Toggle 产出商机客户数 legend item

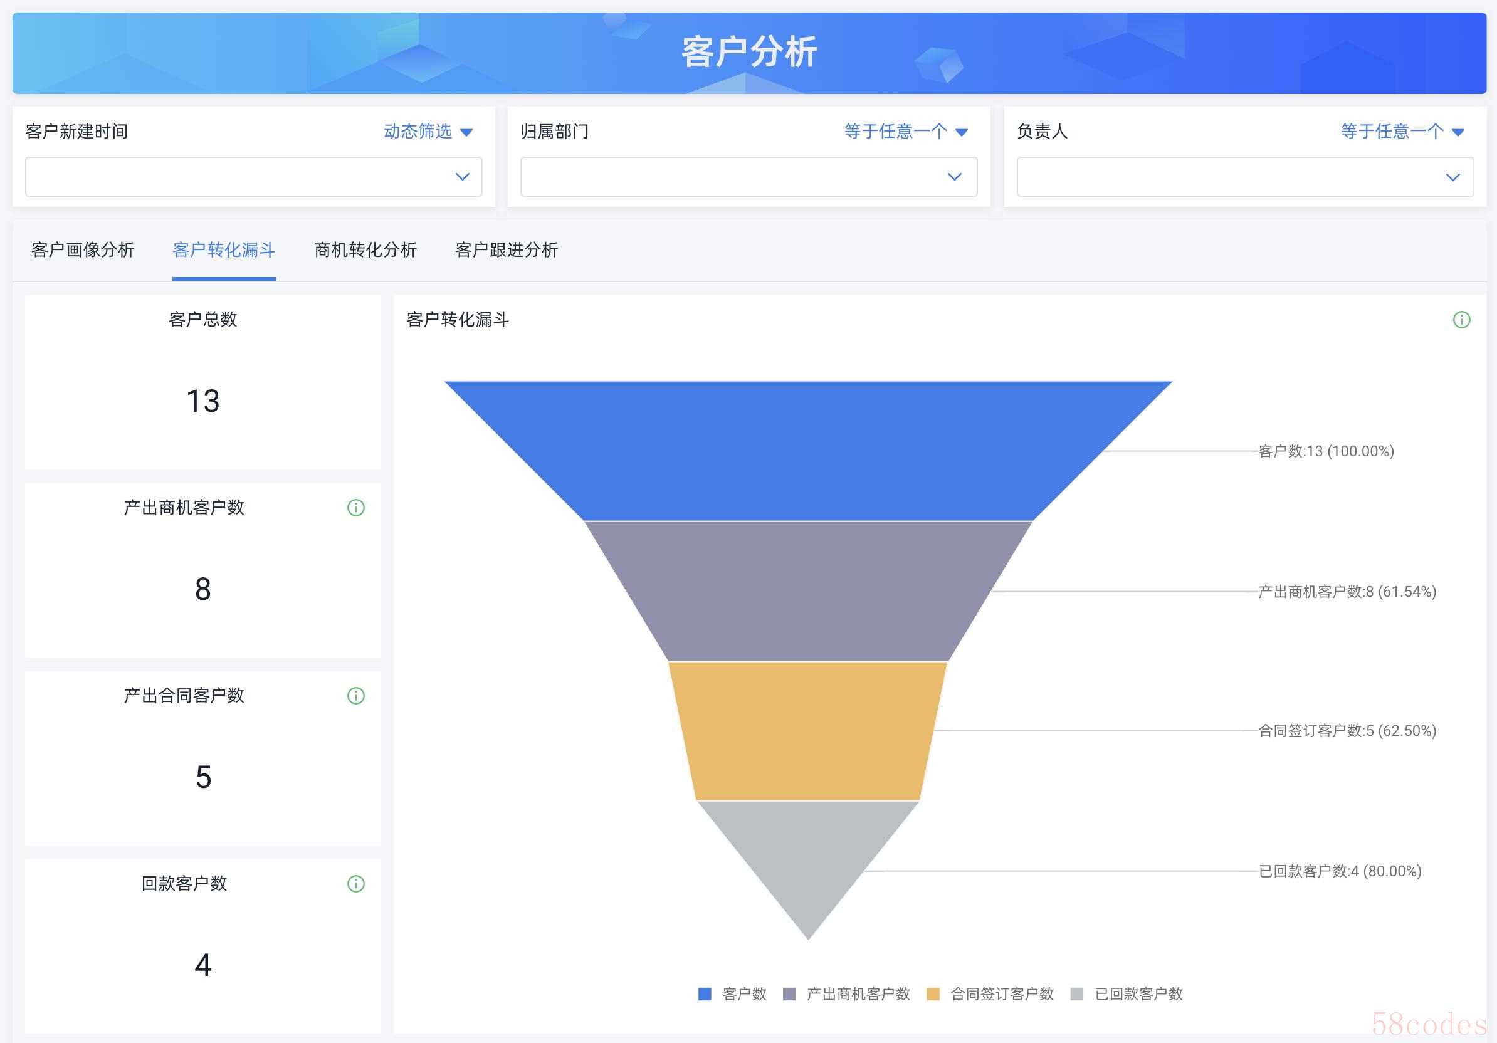846,994
